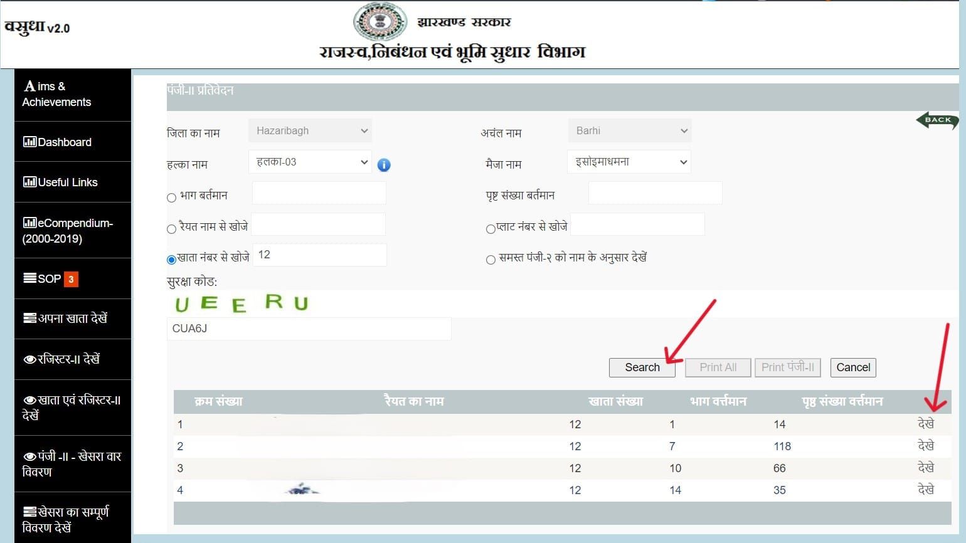Viewport: 966px width, 543px height.
Task: Open अपना खाता देखें menu item
Action: point(73,319)
